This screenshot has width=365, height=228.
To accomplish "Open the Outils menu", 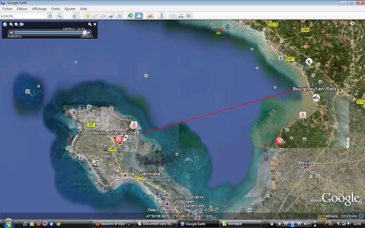I will [x=55, y=9].
